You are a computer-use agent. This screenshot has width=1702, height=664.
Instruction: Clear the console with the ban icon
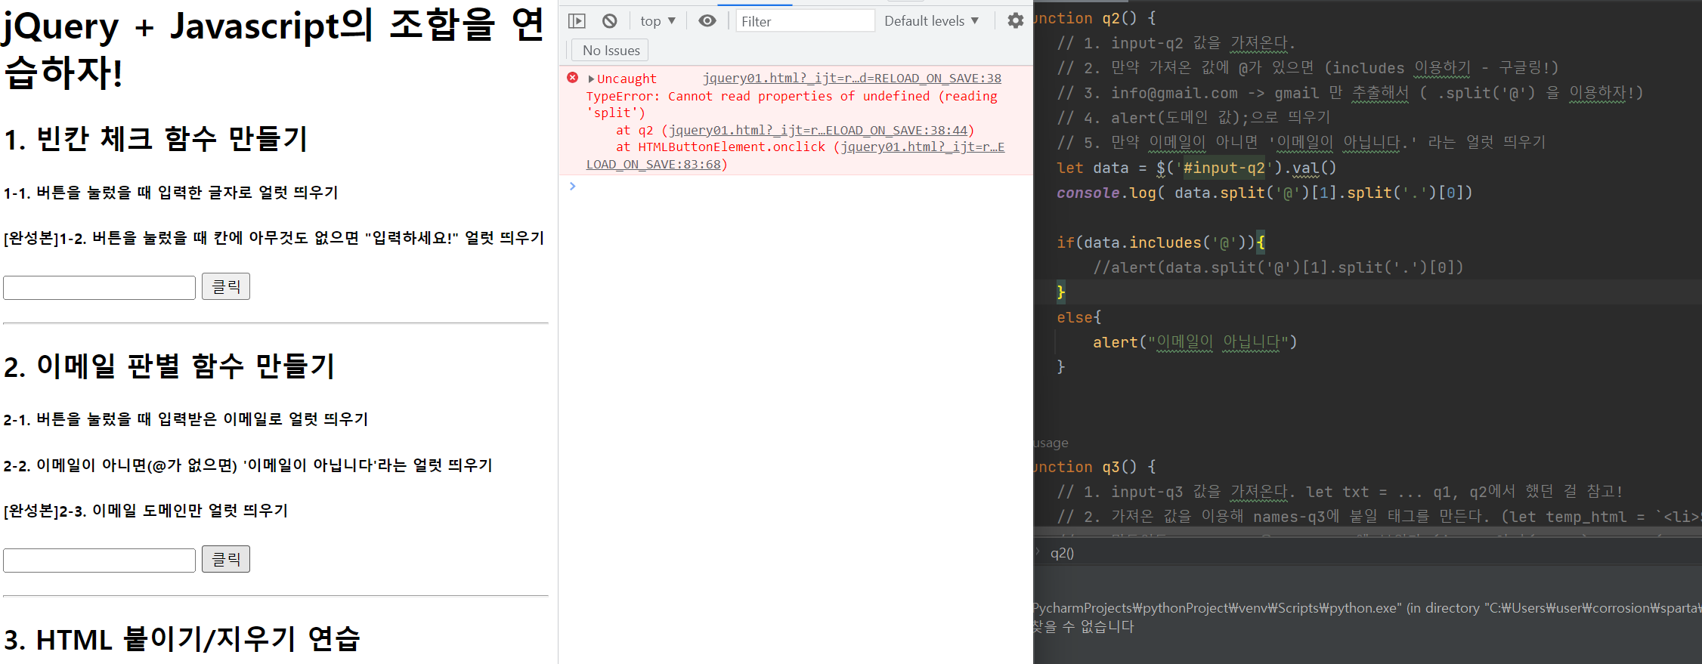610,21
